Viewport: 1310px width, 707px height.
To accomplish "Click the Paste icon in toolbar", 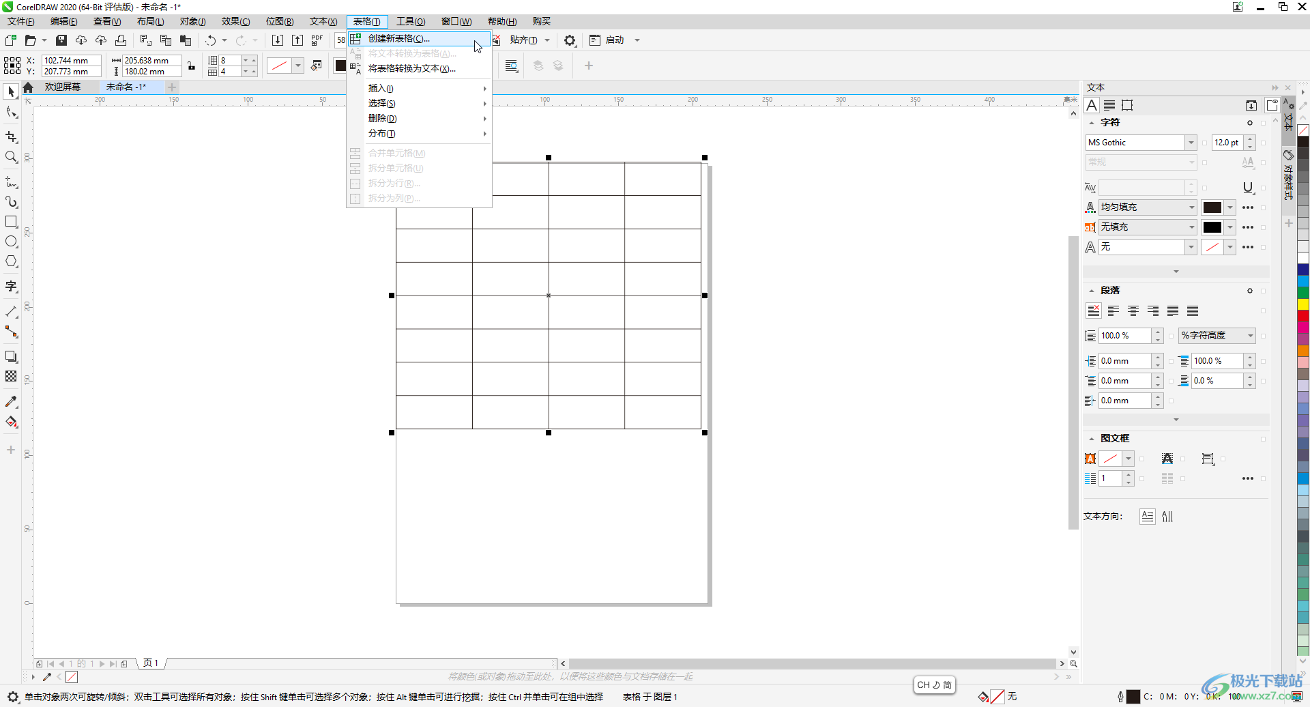I will (186, 40).
